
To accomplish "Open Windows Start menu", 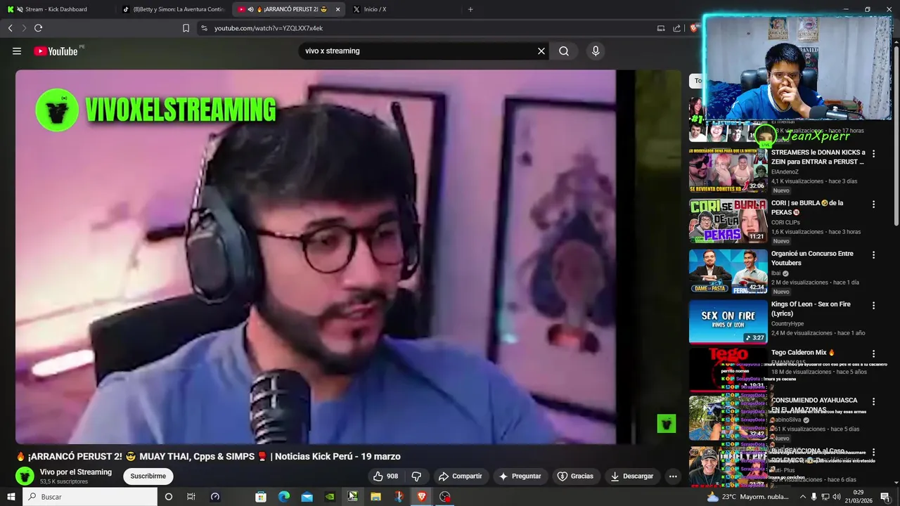I will (11, 496).
